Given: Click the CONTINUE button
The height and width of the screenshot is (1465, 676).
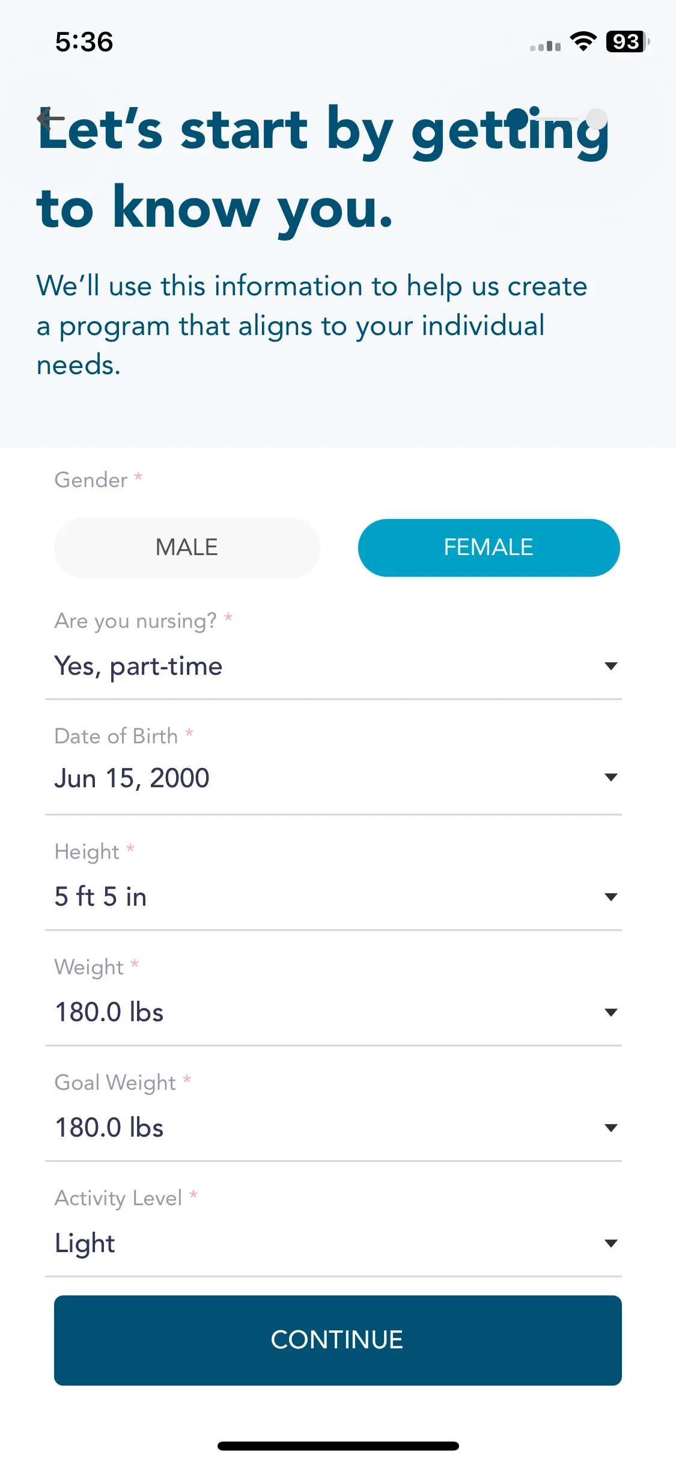Looking at the screenshot, I should coord(338,1341).
